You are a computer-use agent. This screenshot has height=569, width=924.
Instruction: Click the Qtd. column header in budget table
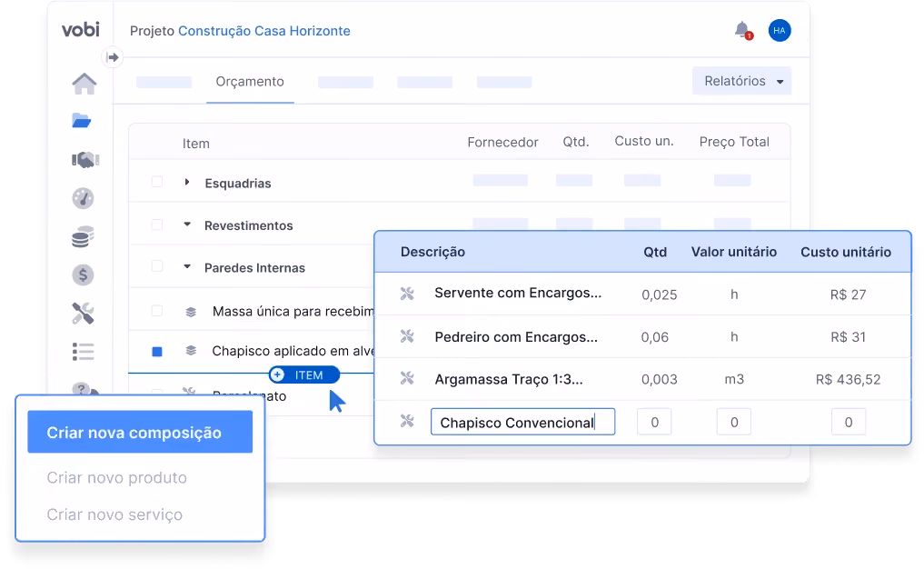576,142
